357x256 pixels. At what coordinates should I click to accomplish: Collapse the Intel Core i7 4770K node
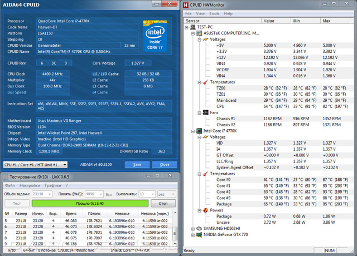pos(193,131)
